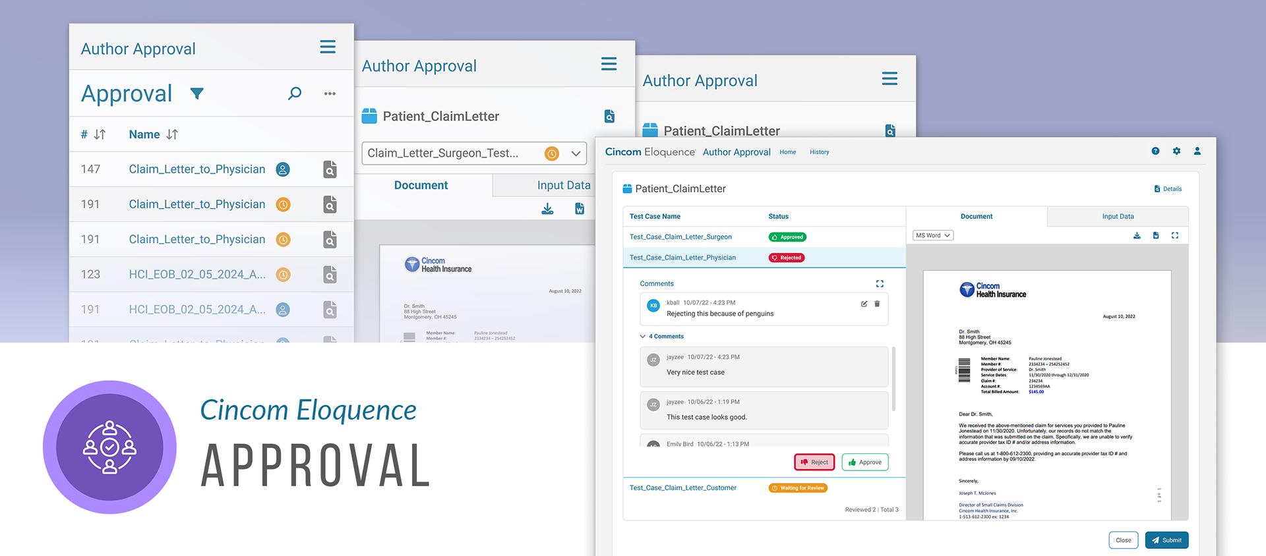Click the Approve button

click(865, 462)
